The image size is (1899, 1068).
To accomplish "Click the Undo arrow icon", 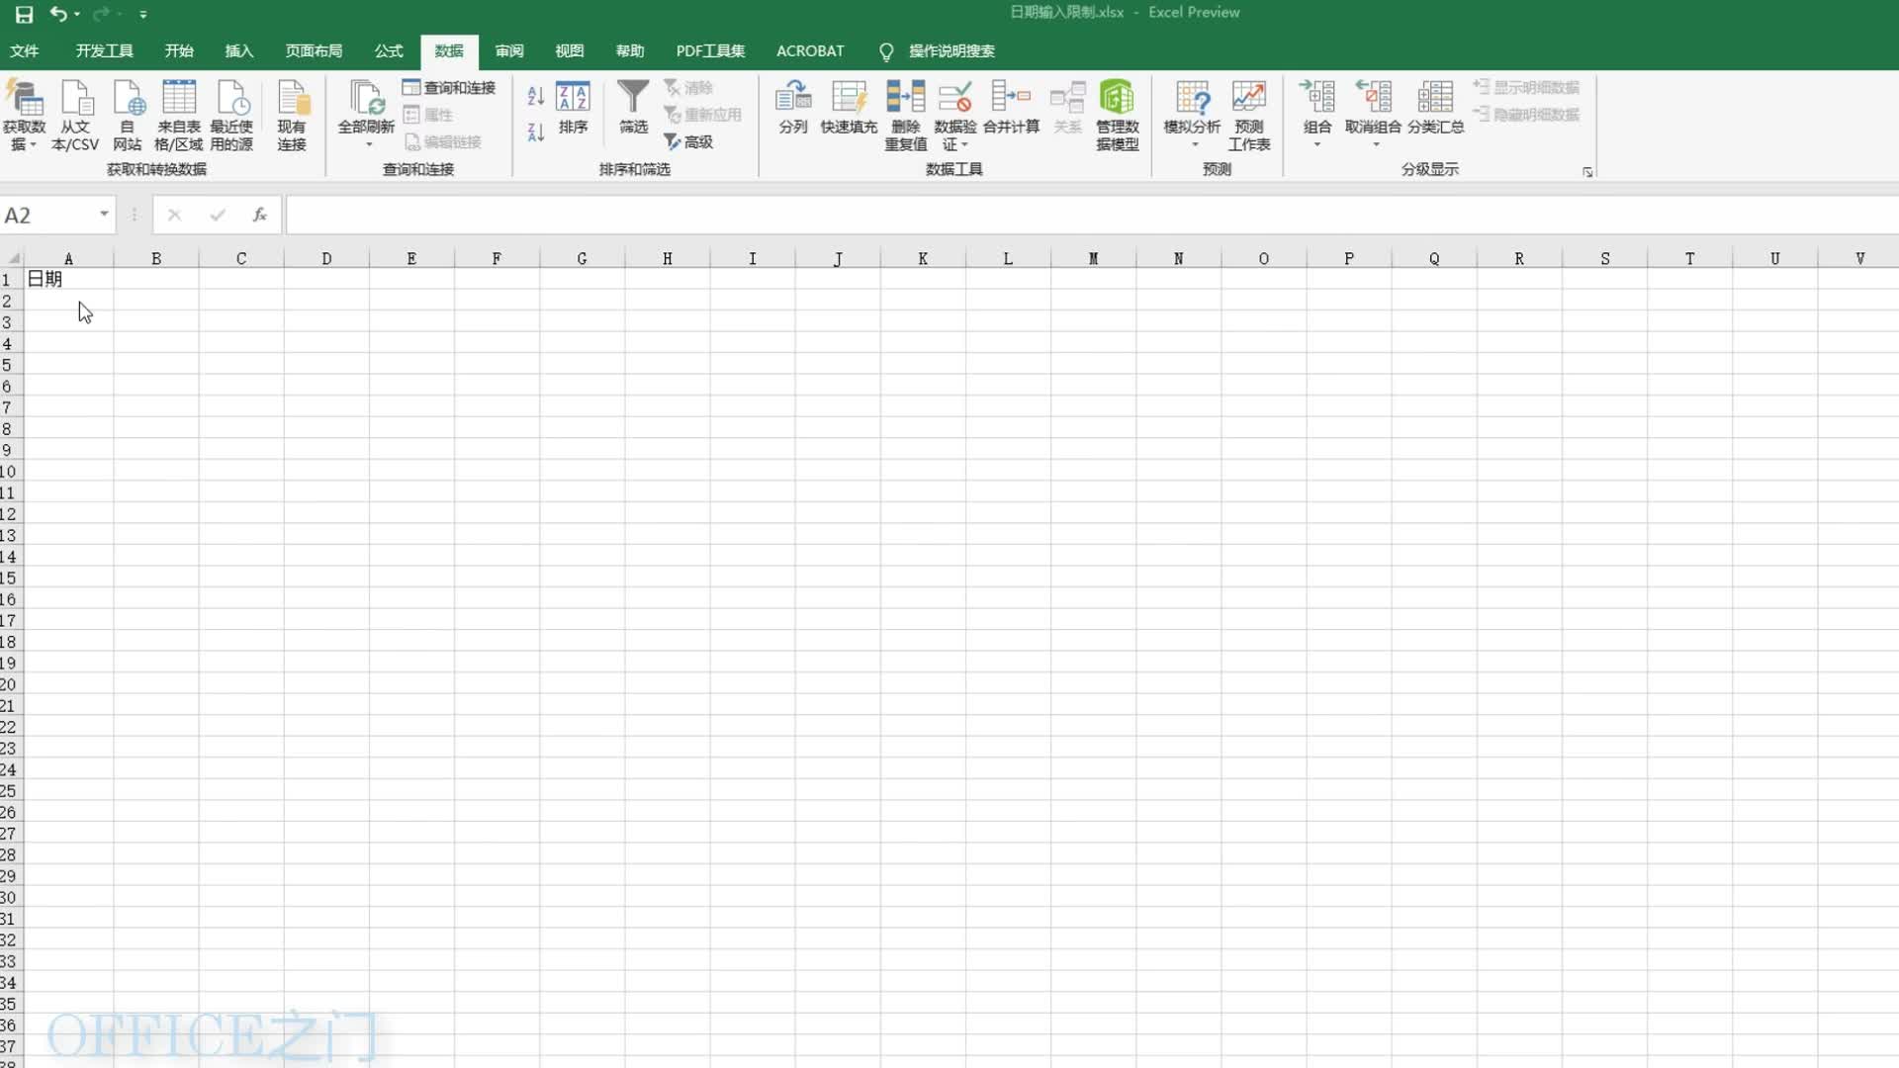I will 57,14.
